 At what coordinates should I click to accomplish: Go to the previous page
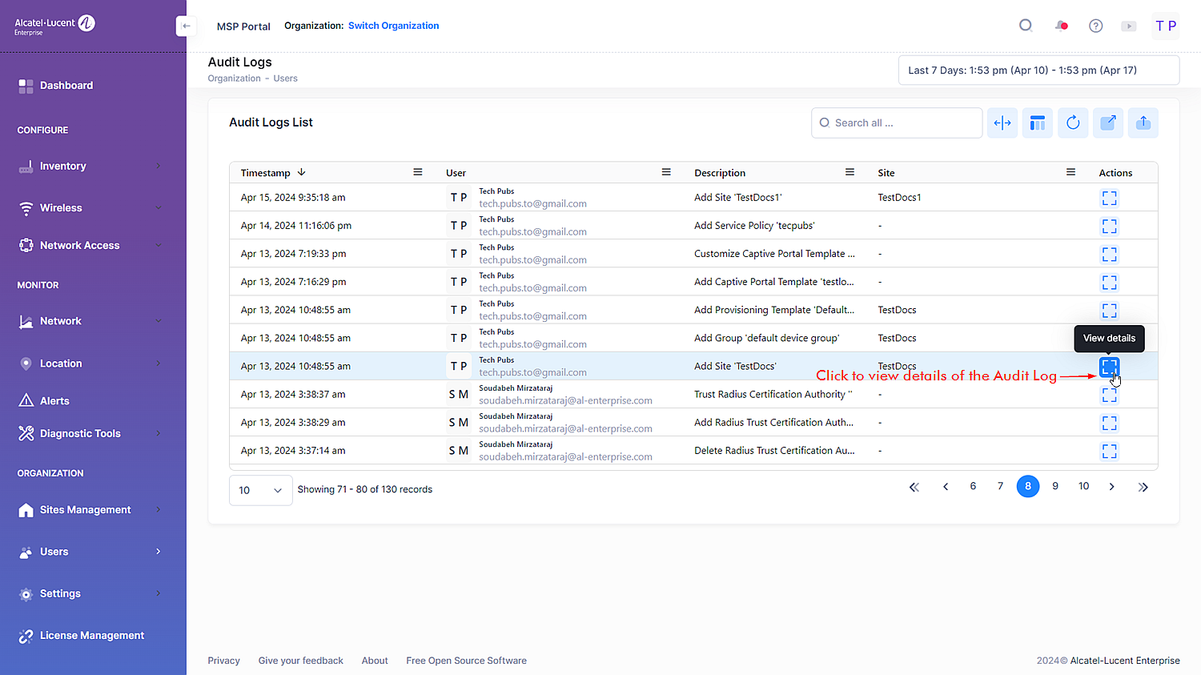pos(946,487)
